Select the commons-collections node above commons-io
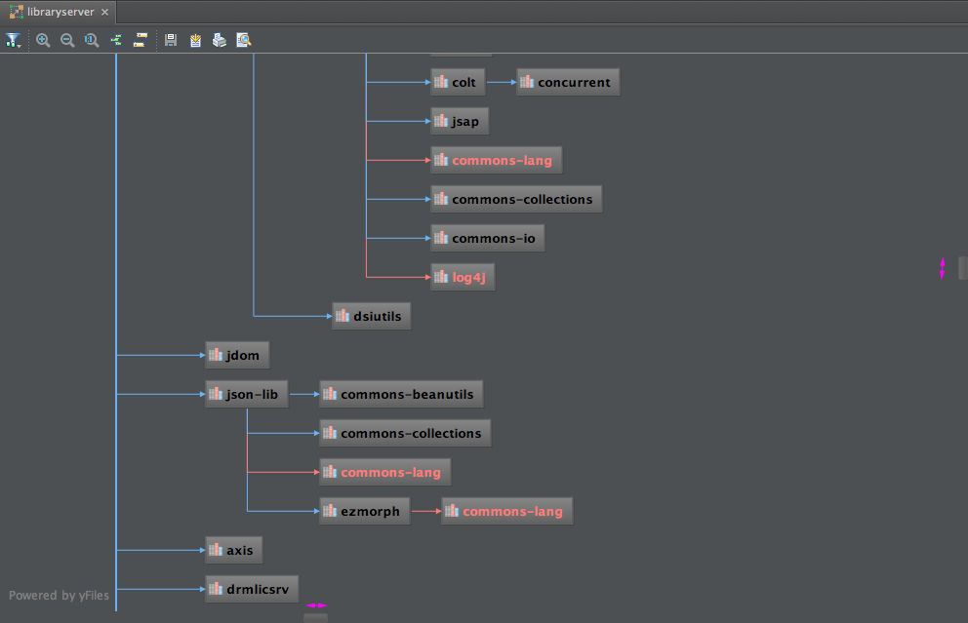 click(516, 199)
